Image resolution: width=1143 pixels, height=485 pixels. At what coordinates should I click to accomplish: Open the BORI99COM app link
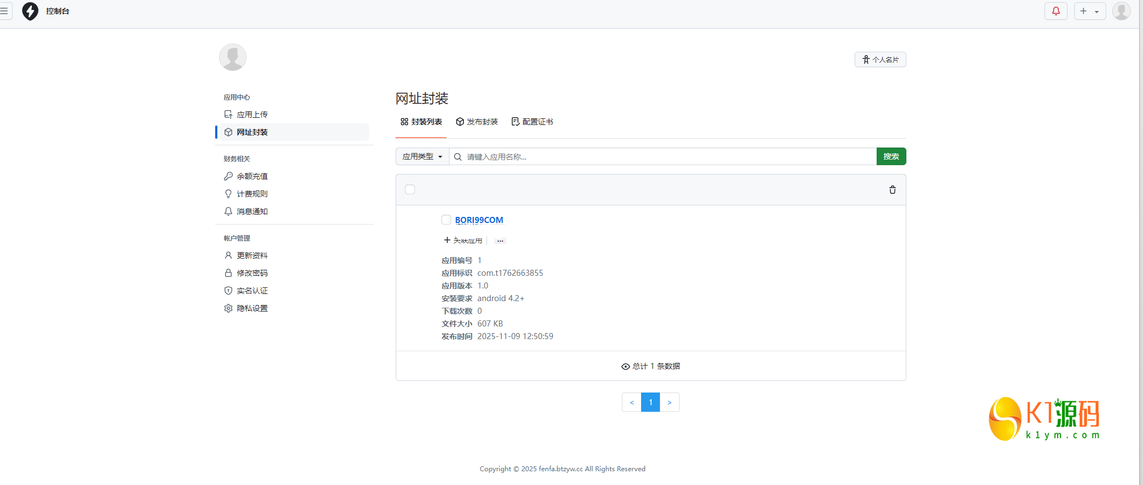tap(479, 220)
